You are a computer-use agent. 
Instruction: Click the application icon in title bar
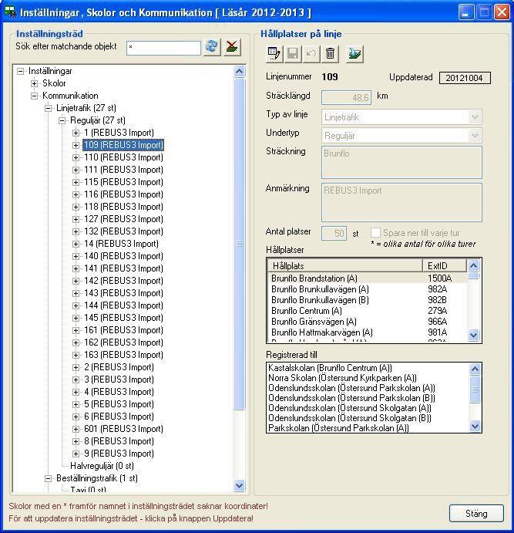tap(11, 12)
